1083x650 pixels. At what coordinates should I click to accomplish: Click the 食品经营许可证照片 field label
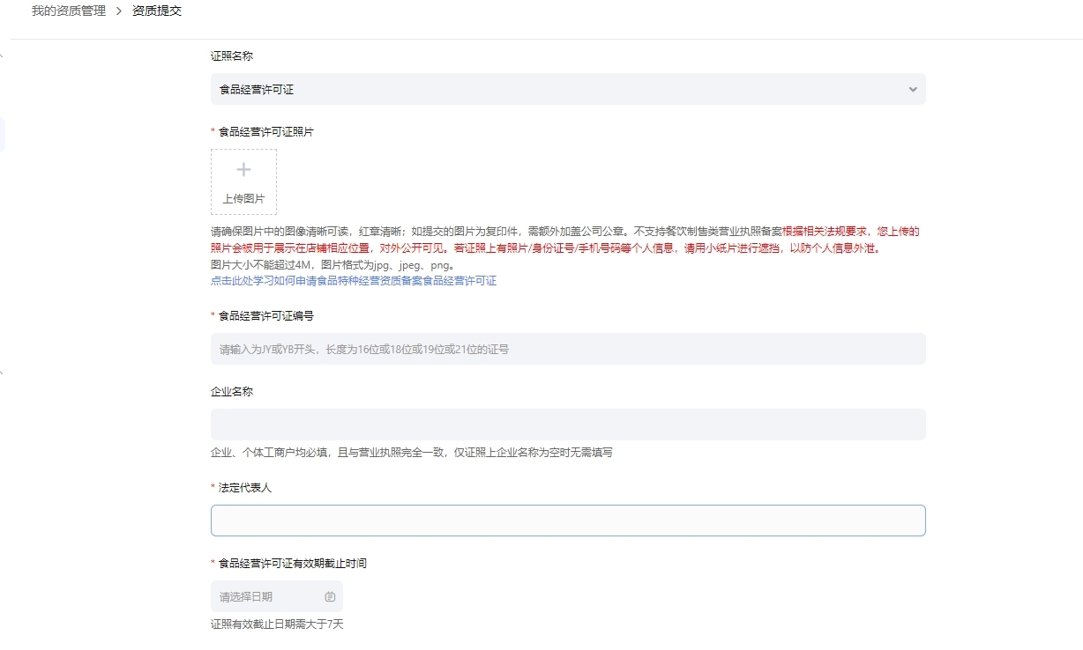point(265,132)
